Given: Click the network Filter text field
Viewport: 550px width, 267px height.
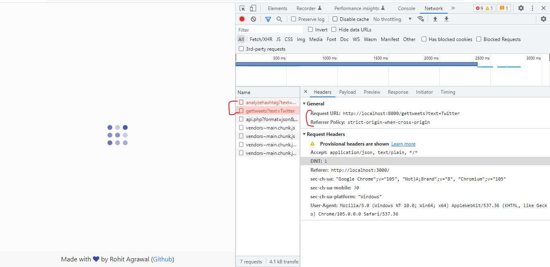Looking at the screenshot, I should tap(269, 30).
